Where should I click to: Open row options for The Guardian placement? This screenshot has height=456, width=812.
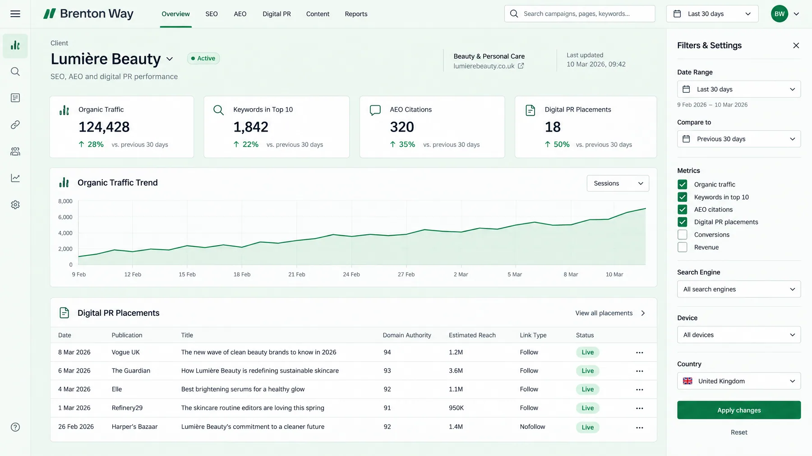pyautogui.click(x=640, y=371)
